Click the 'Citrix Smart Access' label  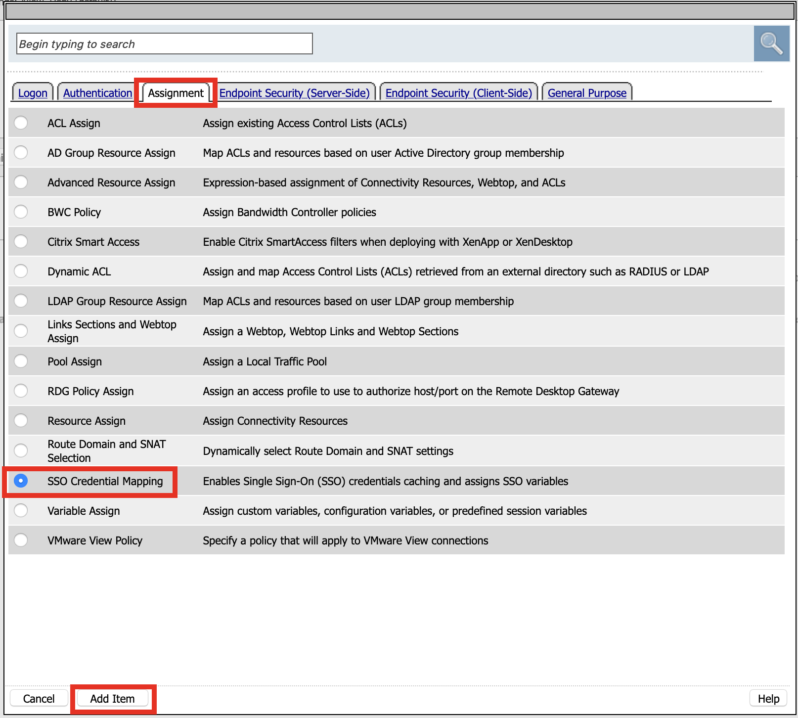[x=93, y=242]
